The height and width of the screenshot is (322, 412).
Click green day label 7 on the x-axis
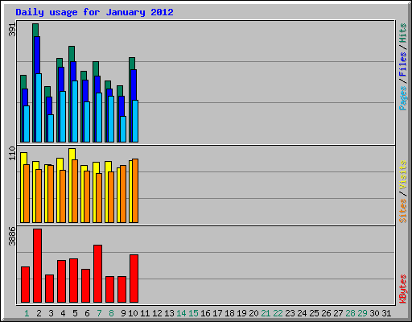[x=99, y=313]
